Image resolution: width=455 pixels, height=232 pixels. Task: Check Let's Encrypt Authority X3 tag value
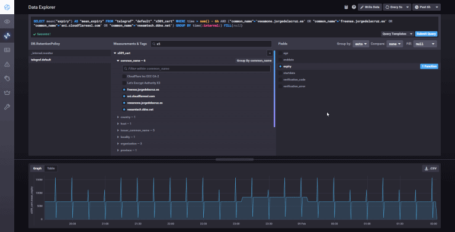click(x=124, y=83)
